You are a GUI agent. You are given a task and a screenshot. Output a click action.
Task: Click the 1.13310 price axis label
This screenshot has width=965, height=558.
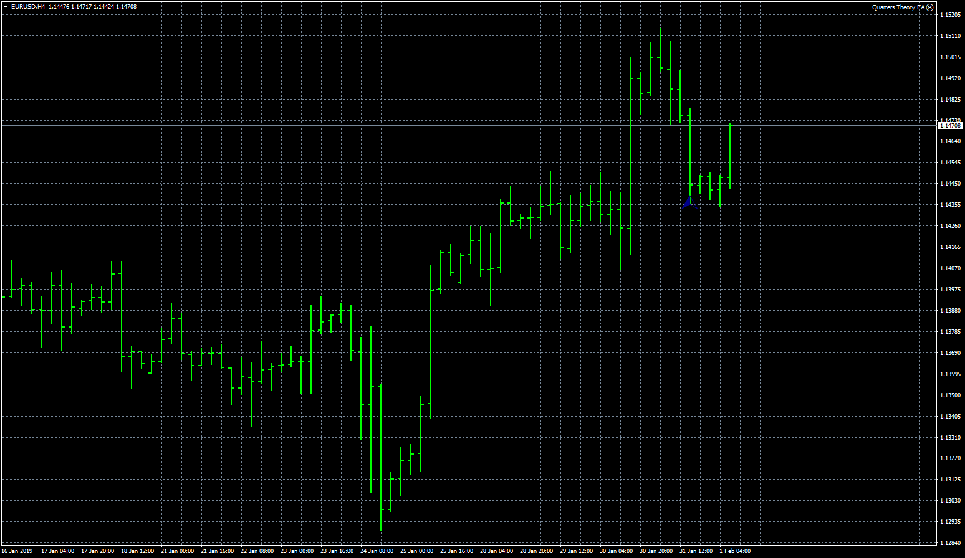pos(950,438)
